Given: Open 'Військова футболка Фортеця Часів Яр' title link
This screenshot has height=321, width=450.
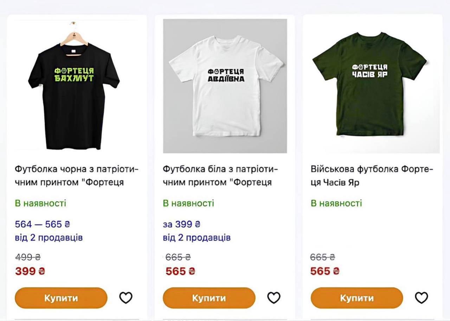Looking at the screenshot, I should (x=372, y=176).
